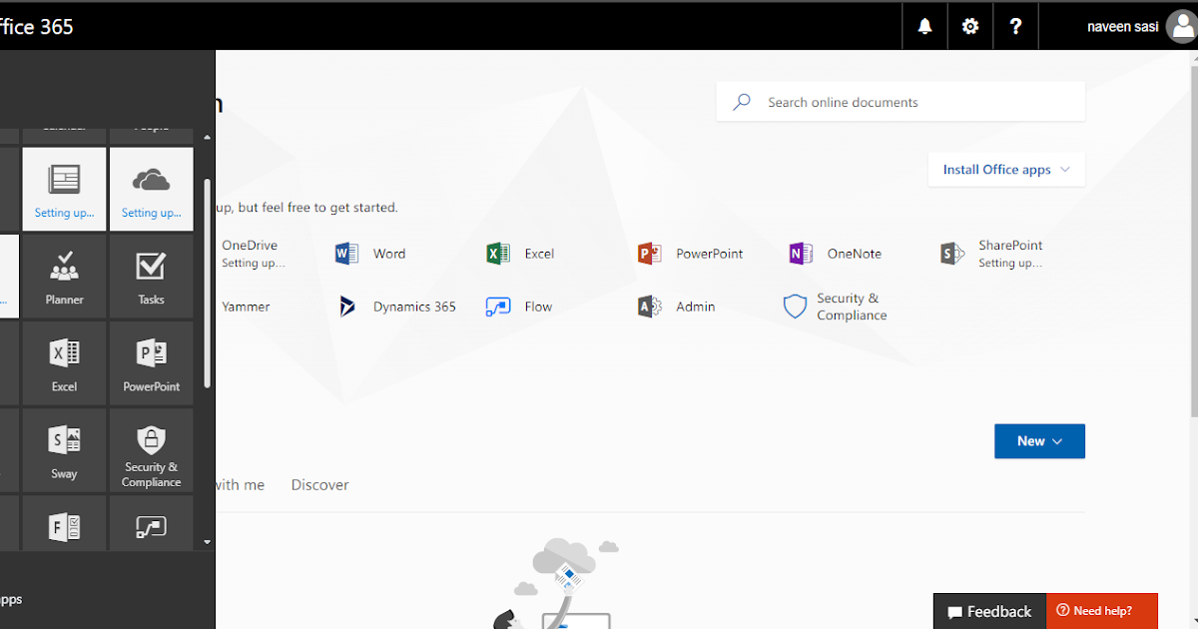The height and width of the screenshot is (629, 1198).
Task: Open the Yammer link
Action: click(x=246, y=307)
